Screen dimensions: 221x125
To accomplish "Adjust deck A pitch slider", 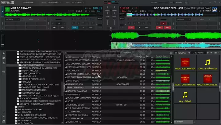I will click(100, 25).
